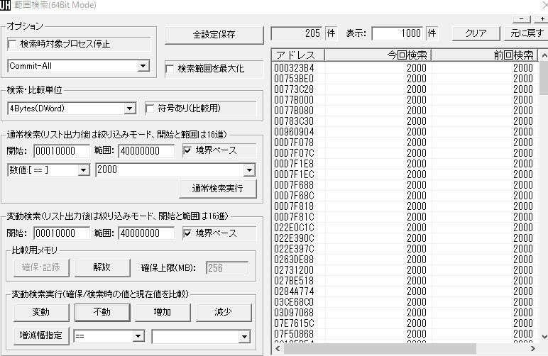The height and width of the screenshot is (356, 548).
Task: Select address row 00D7F078
Action: [405, 143]
